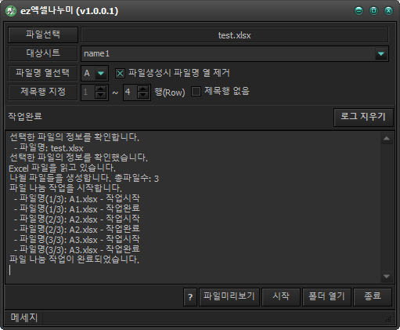The image size is (400, 330).
Task: Check the 제목행 없음 checkbox
Action: click(x=196, y=92)
